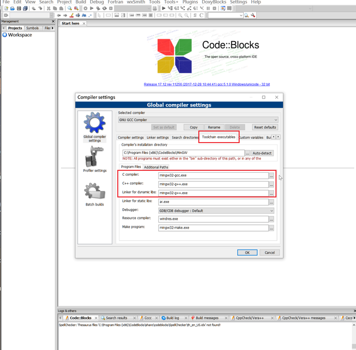Click the OK button
Image resolution: width=356 pixels, height=350 pixels.
click(247, 252)
